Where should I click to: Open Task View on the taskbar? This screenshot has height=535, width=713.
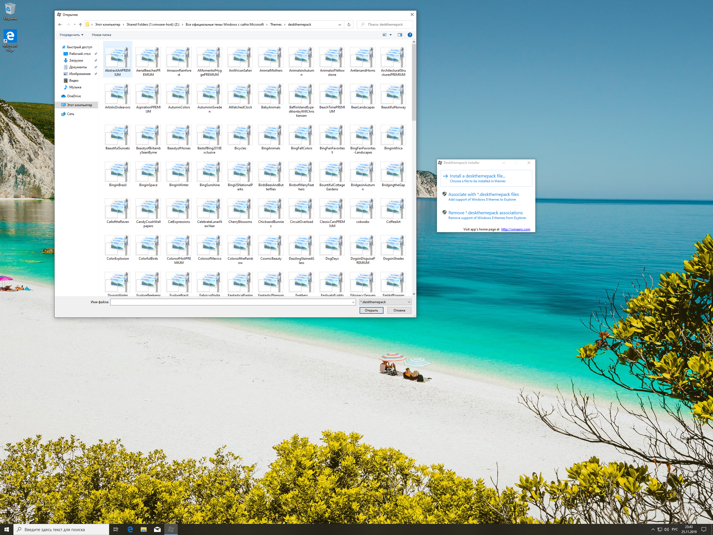click(x=116, y=529)
